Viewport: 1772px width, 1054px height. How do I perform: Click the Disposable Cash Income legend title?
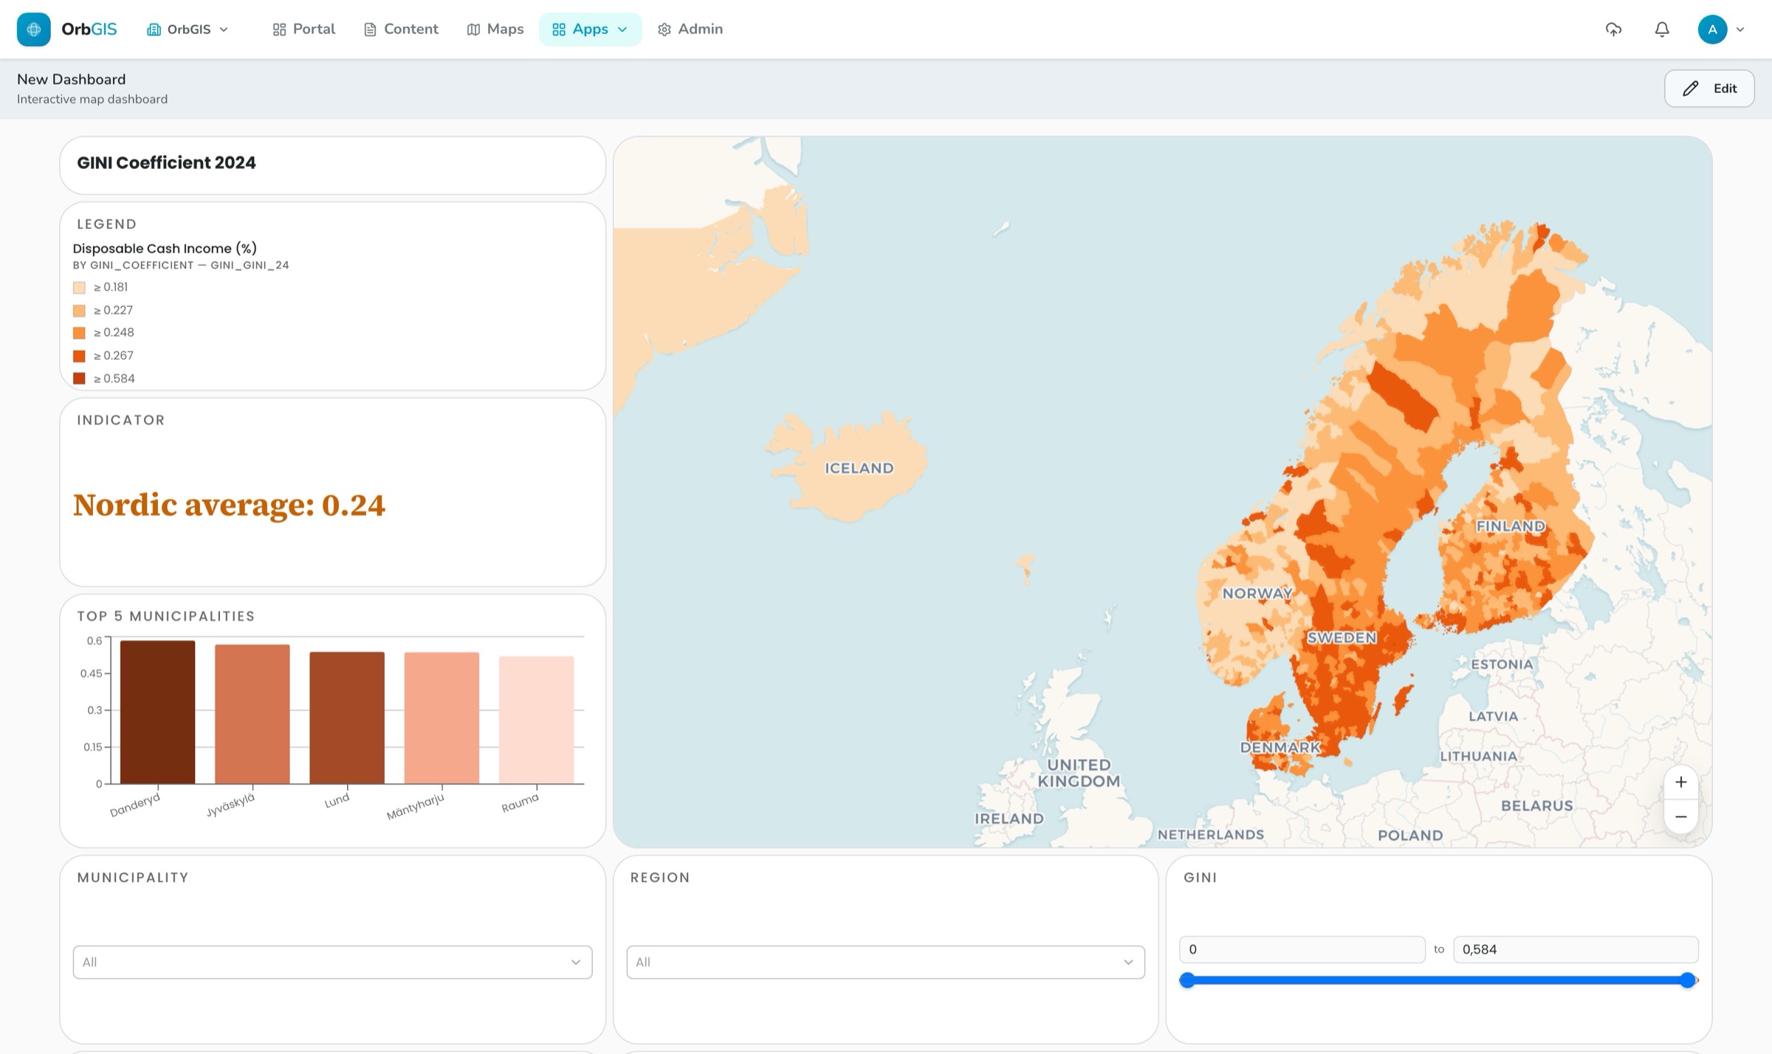pyautogui.click(x=165, y=248)
